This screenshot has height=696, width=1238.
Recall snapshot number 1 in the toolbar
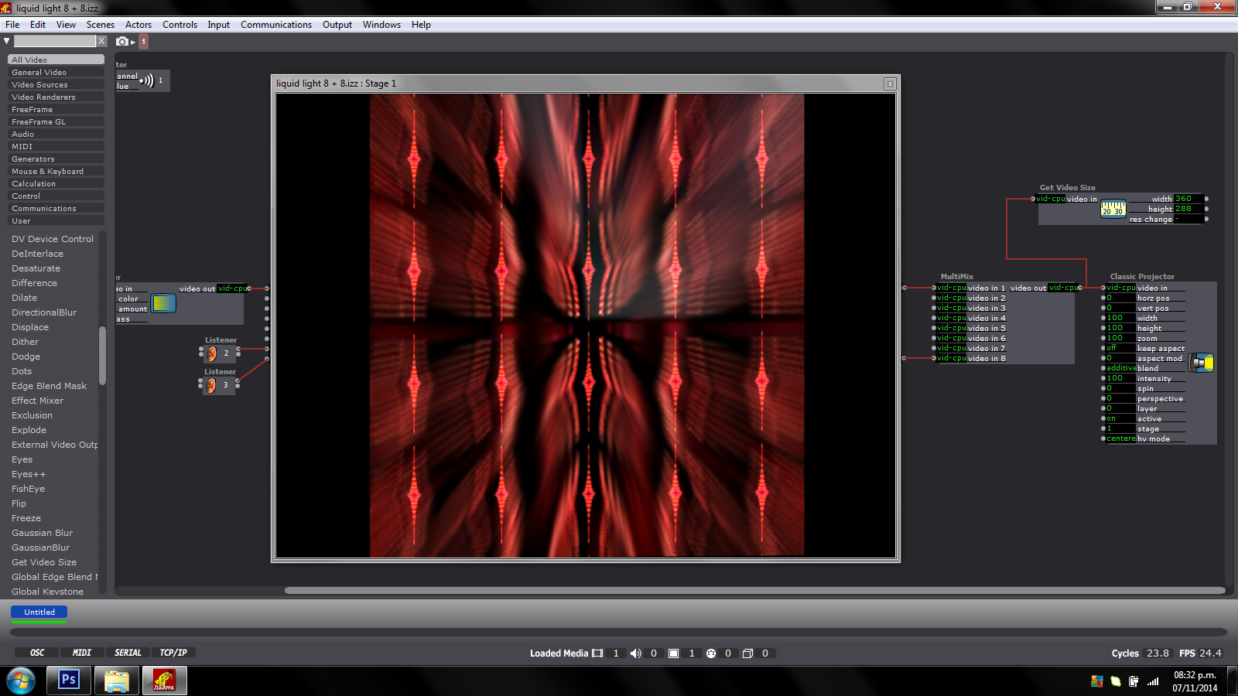click(x=143, y=42)
